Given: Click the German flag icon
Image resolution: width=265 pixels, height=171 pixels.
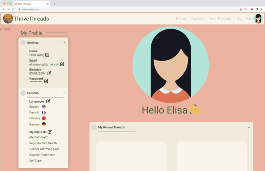Looking at the screenshot, I should pos(44,124).
